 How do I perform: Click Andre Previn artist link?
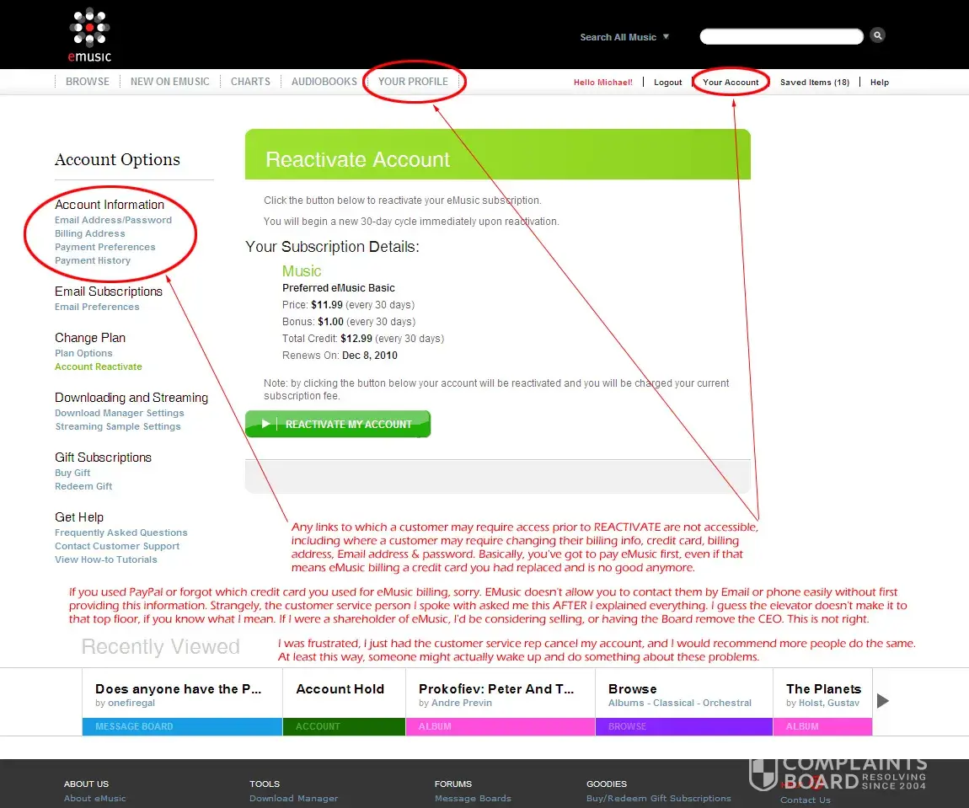[x=462, y=704]
